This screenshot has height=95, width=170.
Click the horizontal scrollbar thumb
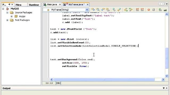[104, 79]
